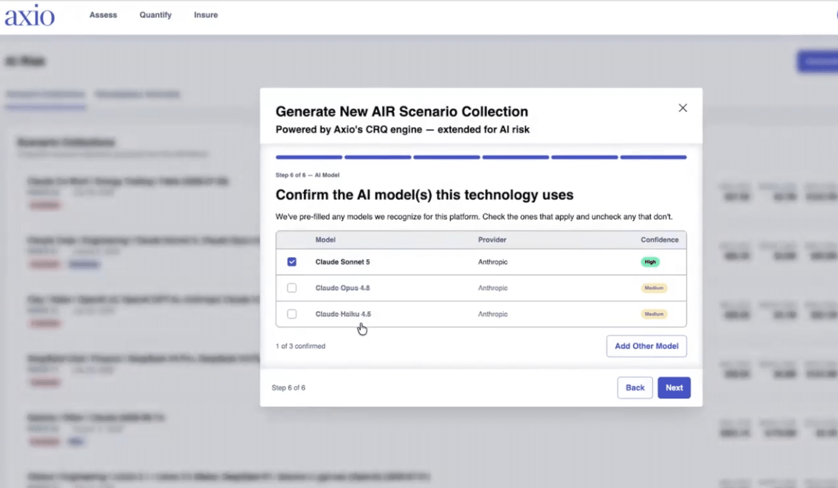Click Anthropic provider in Claude Haiku 4.5 row

coord(493,314)
